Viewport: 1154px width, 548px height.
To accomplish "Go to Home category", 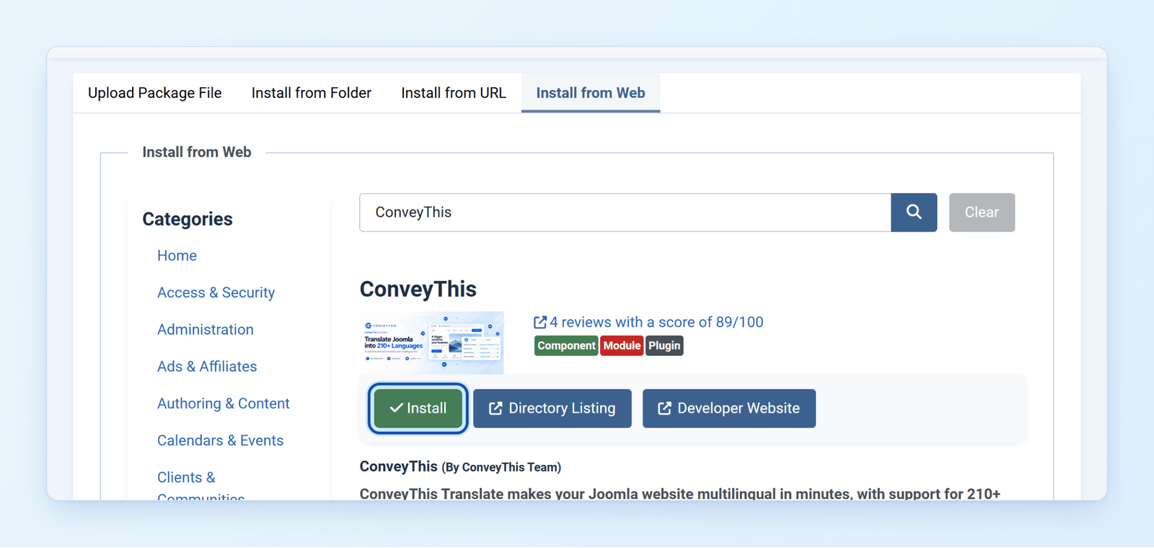I will point(177,256).
